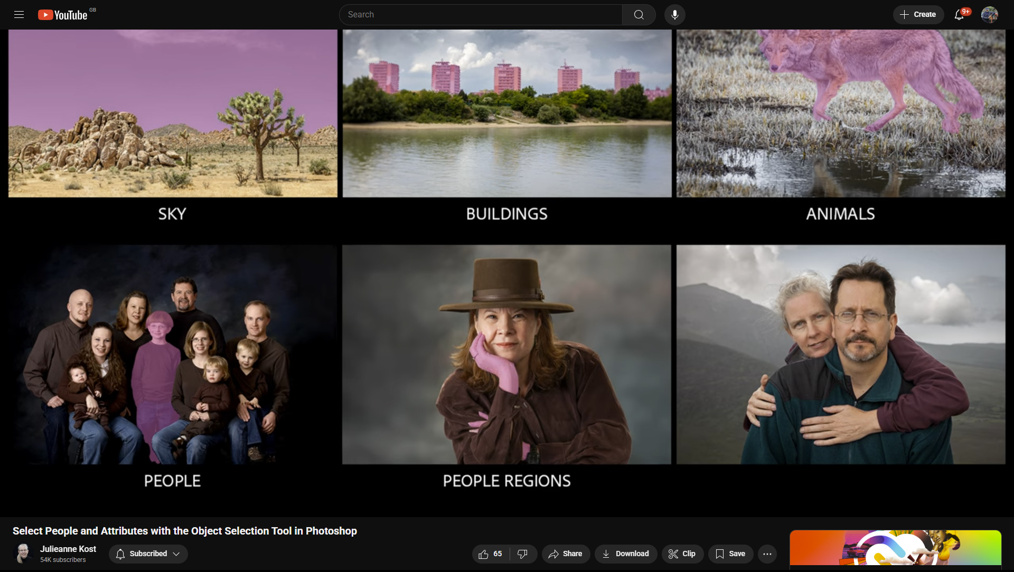
Task: Click the Create button
Action: click(918, 15)
